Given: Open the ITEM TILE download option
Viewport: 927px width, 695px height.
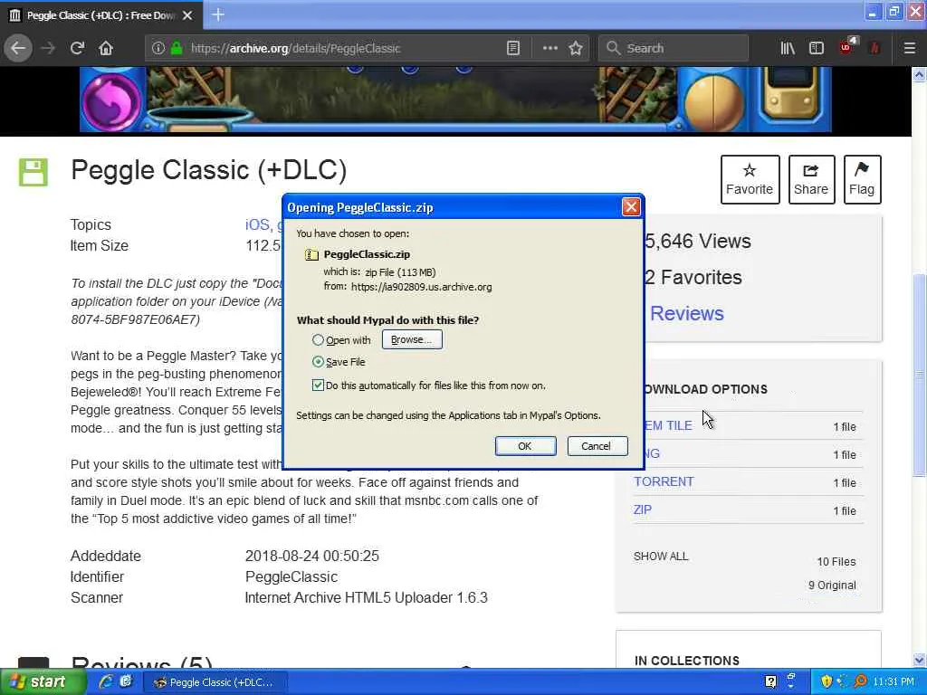Looking at the screenshot, I should [668, 425].
